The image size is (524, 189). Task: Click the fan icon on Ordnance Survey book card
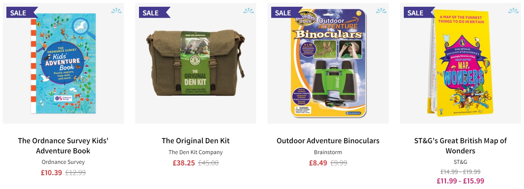click(116, 10)
